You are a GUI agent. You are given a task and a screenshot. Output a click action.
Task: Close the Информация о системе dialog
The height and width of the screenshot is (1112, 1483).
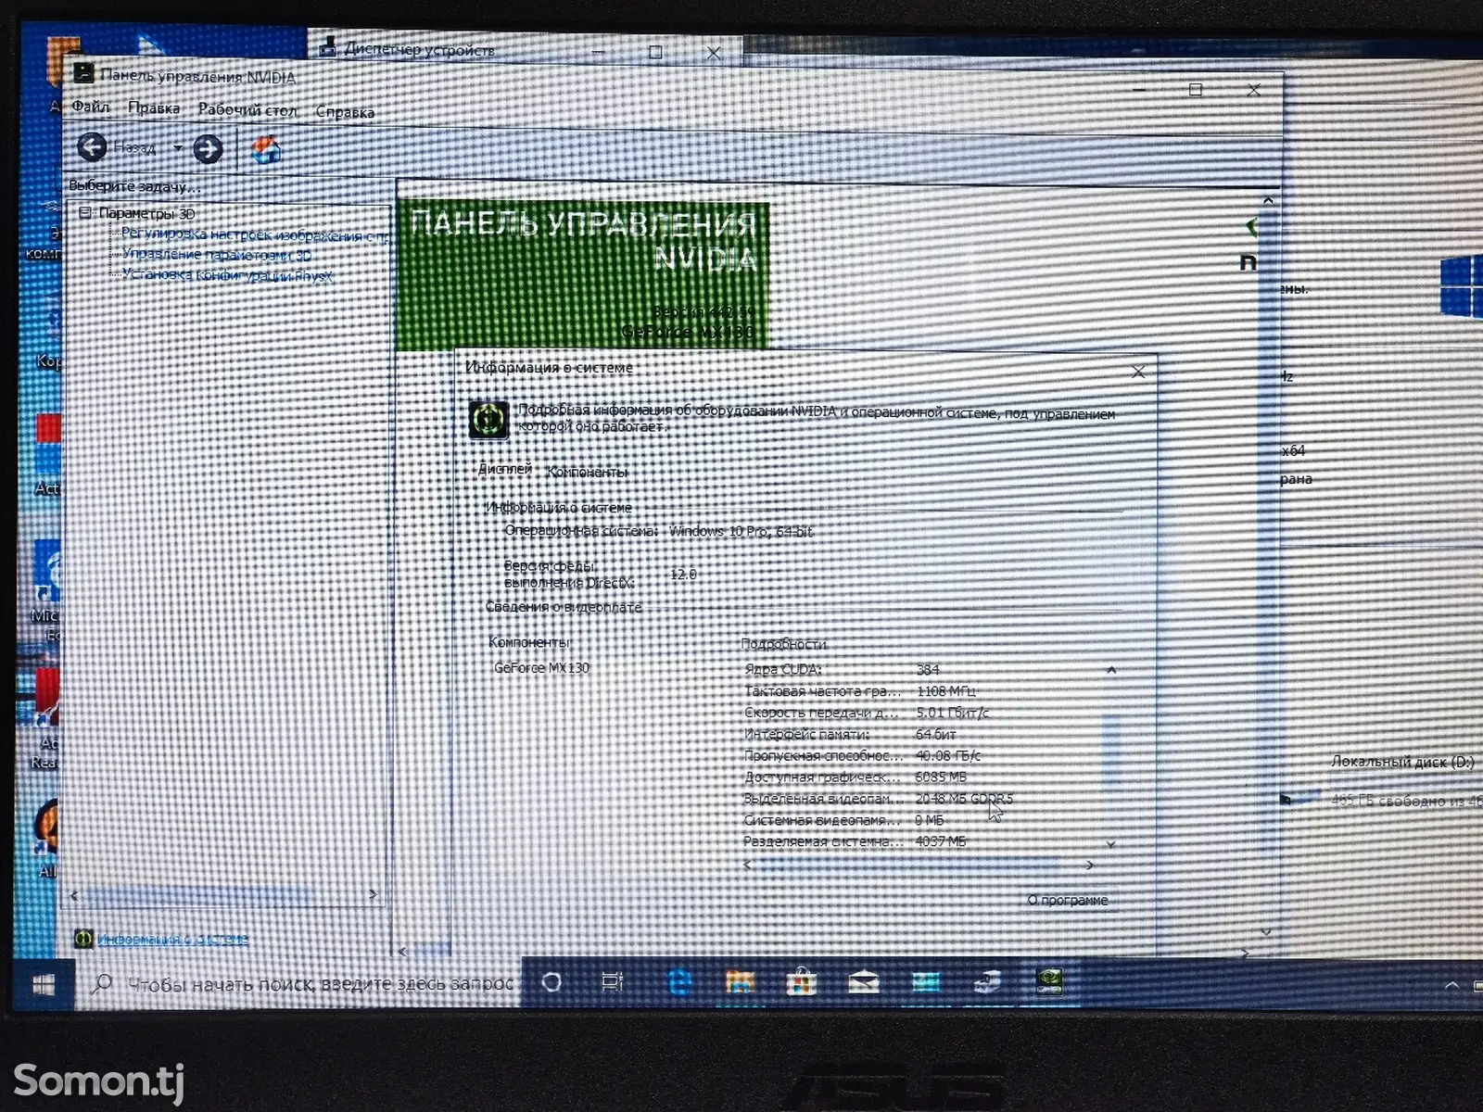click(1138, 372)
